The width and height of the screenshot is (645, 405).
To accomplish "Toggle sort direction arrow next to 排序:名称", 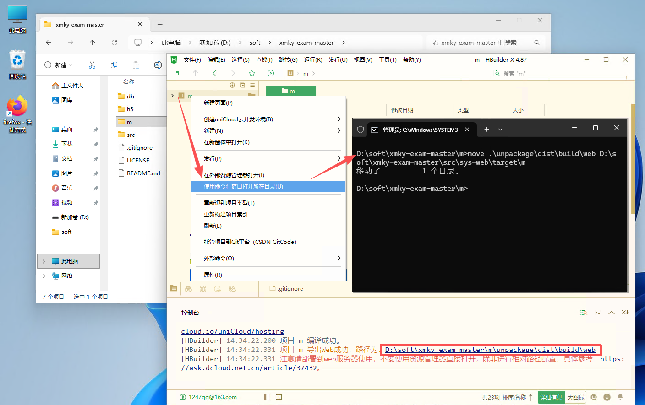I will coord(530,397).
